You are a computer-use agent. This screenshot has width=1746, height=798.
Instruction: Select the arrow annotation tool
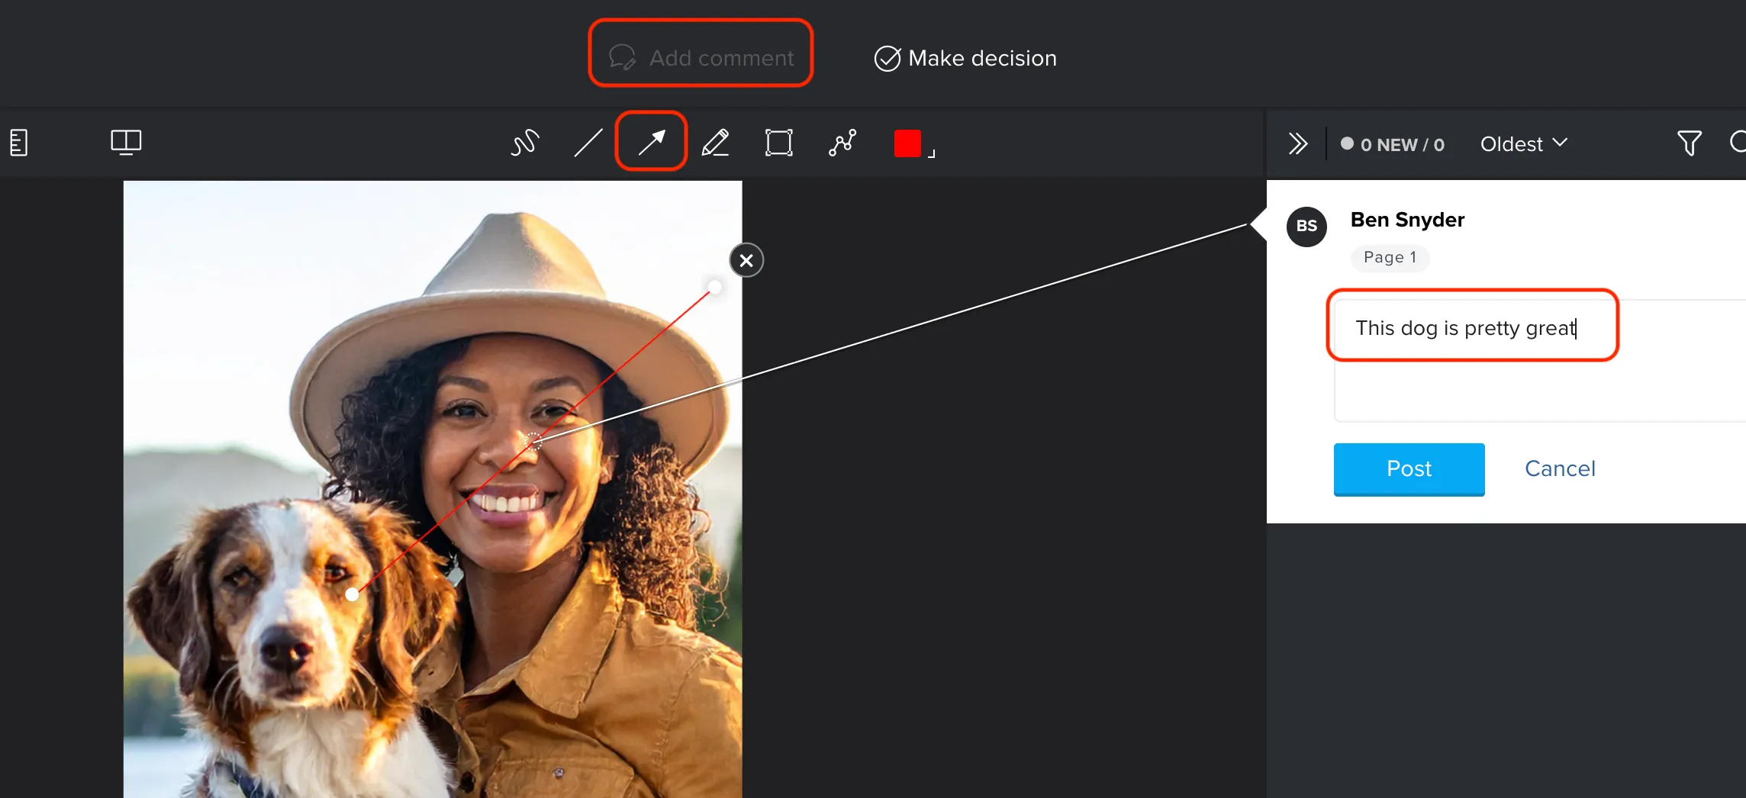pos(652,142)
